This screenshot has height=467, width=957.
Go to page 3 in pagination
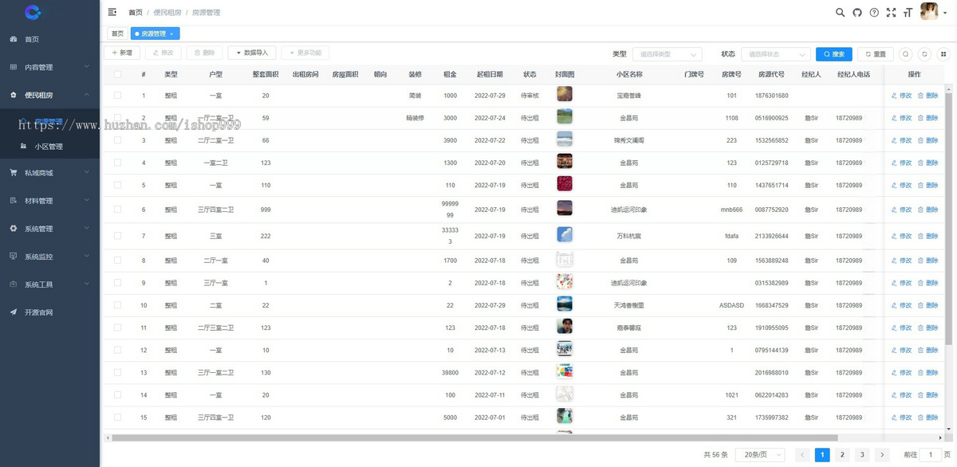[x=862, y=454]
